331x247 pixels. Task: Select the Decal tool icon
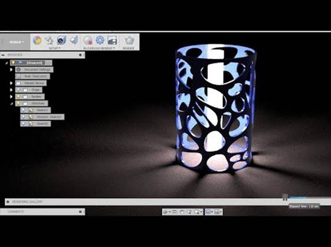pyautogui.click(x=61, y=40)
